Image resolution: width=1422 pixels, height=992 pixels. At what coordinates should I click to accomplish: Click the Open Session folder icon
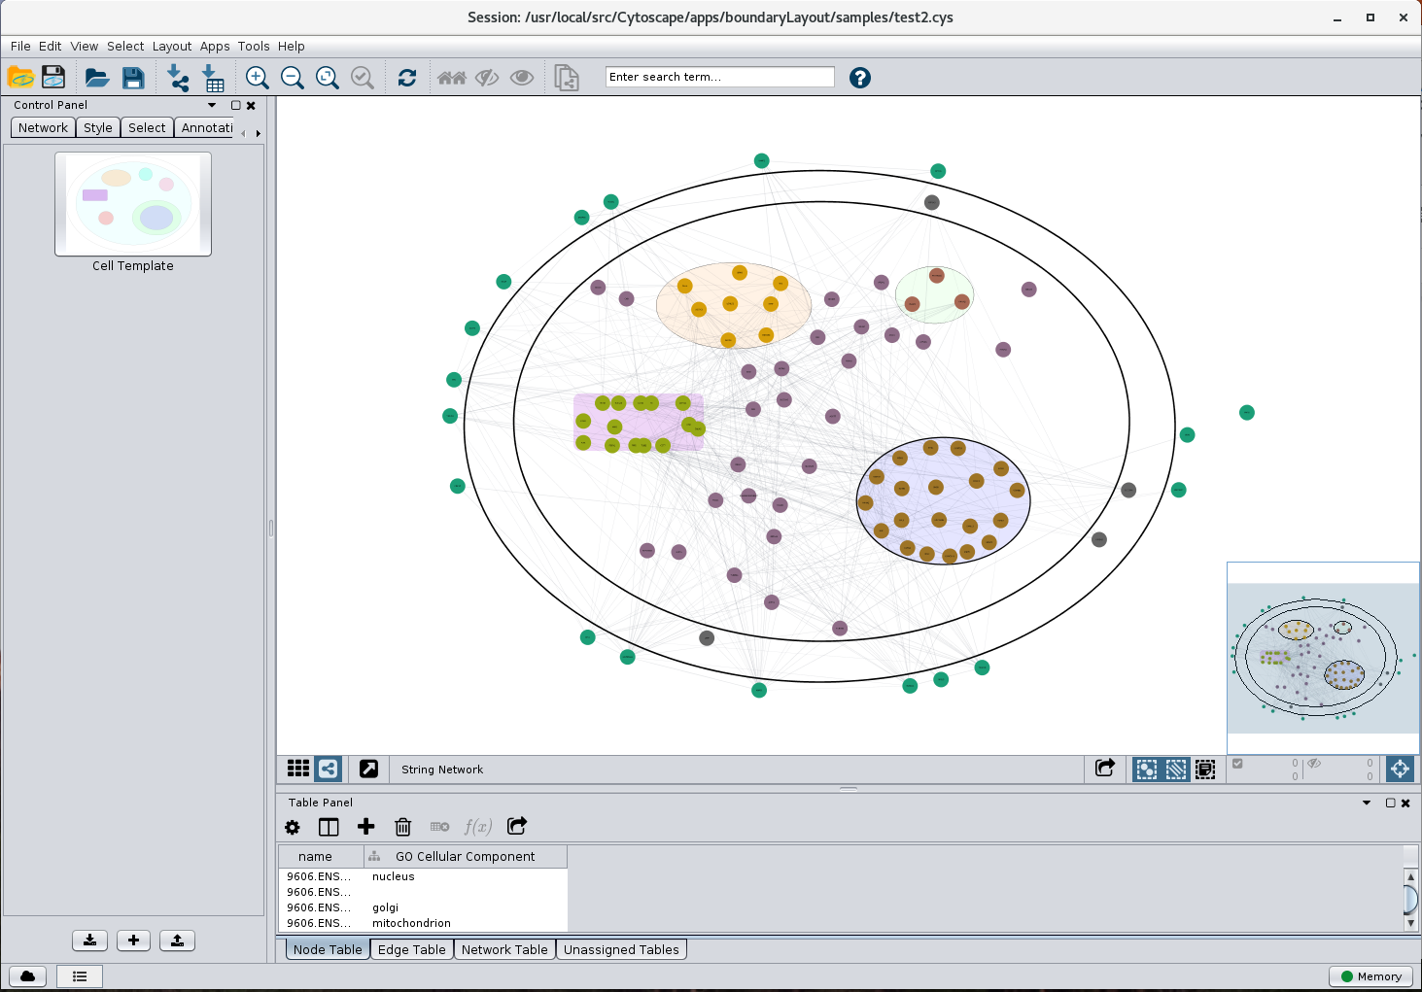(x=96, y=78)
